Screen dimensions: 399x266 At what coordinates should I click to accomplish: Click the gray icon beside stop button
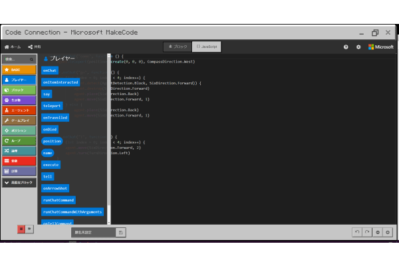(29, 229)
